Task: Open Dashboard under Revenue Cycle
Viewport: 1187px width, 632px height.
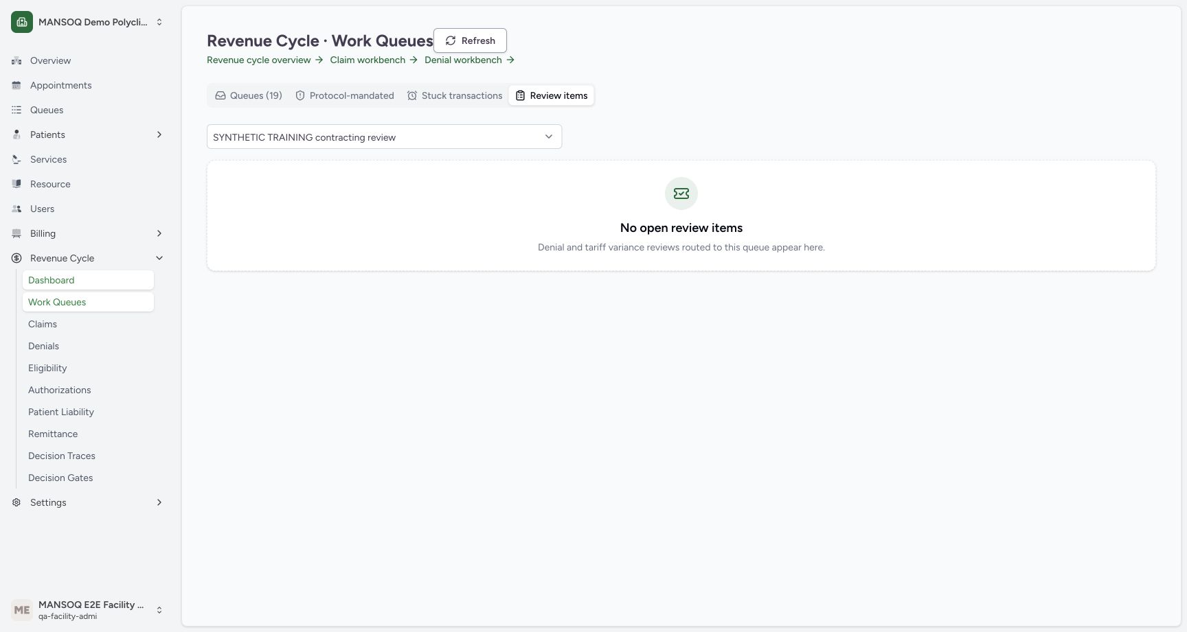Action: coord(88,280)
